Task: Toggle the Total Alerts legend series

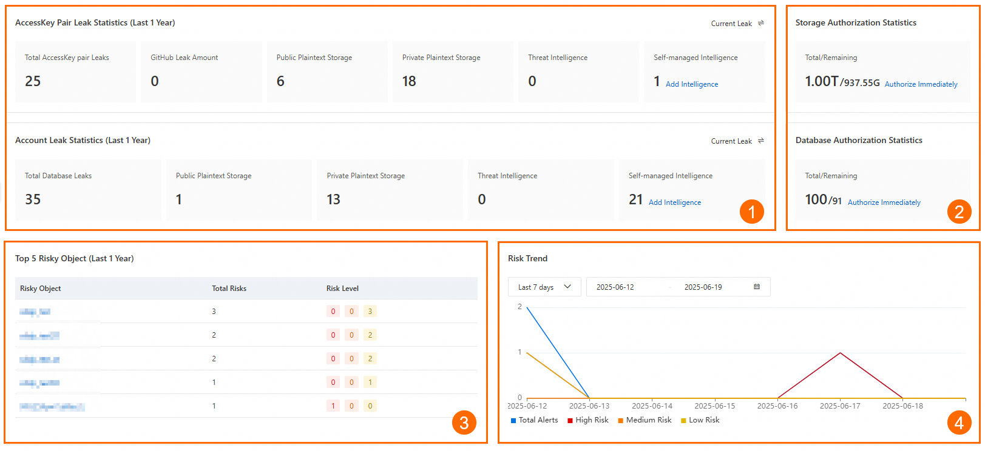Action: (x=534, y=420)
